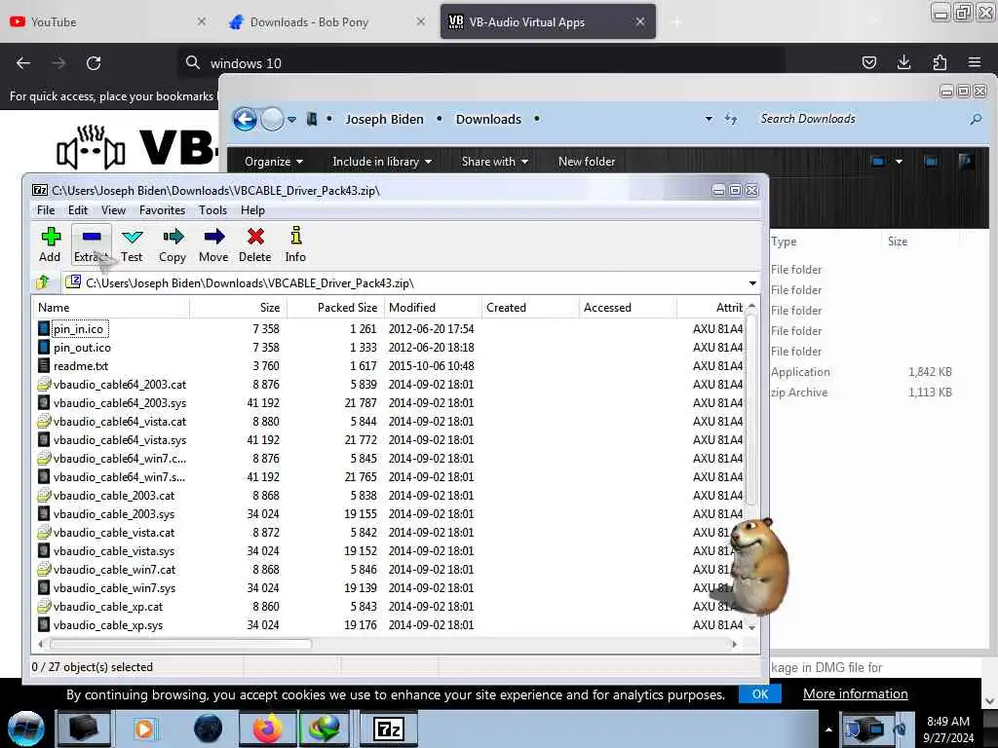The height and width of the screenshot is (748, 998).
Task: Open the More information link
Action: 856,693
